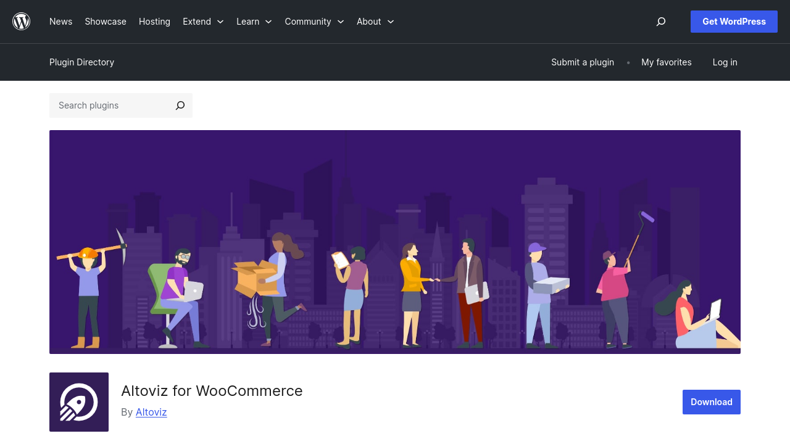Image resolution: width=790 pixels, height=444 pixels.
Task: Navigate to Hosting page
Action: pos(154,22)
